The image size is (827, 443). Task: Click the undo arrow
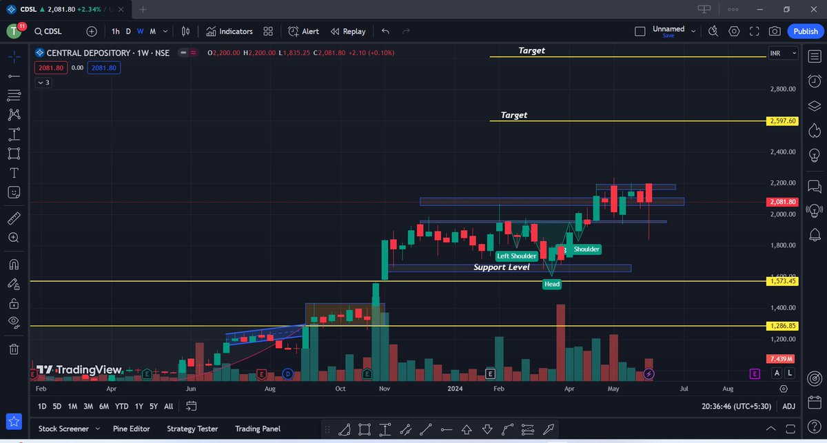tap(385, 31)
